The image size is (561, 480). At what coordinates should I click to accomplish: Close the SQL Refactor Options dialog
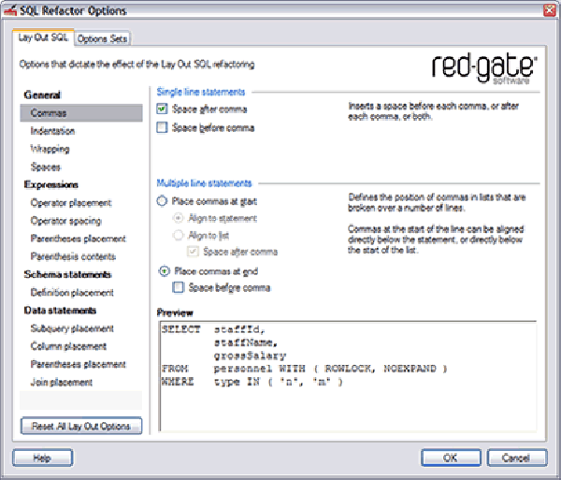coord(547,10)
